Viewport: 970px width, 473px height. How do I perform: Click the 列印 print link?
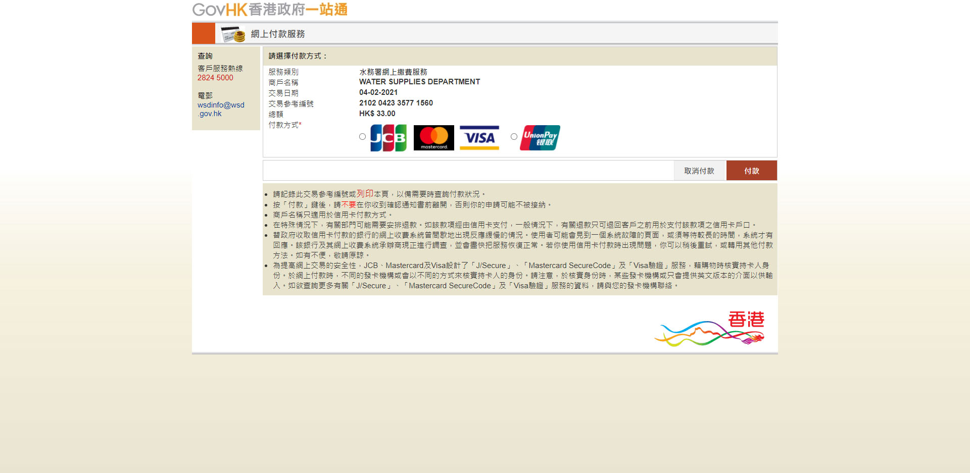point(365,194)
